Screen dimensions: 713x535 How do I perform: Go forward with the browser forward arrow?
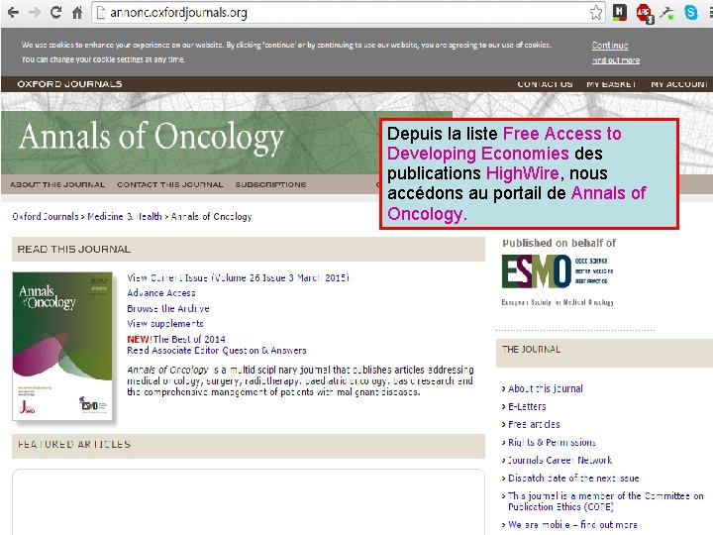pos(35,13)
